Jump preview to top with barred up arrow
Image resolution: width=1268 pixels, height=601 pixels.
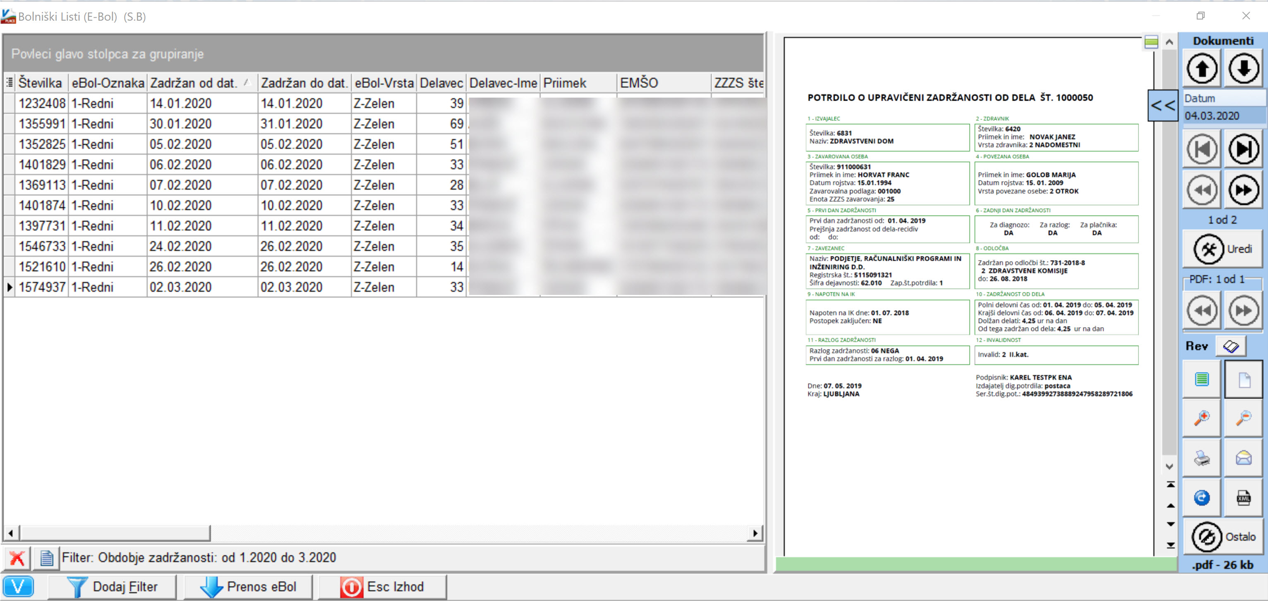pos(1170,485)
